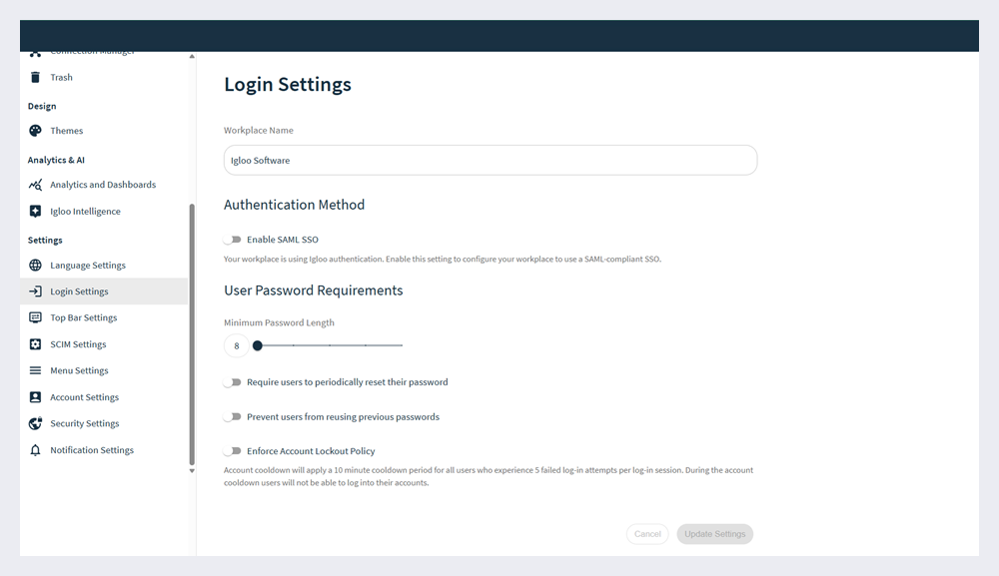Open Analytics and Dashboards icon
Image resolution: width=999 pixels, height=576 pixels.
coord(36,184)
